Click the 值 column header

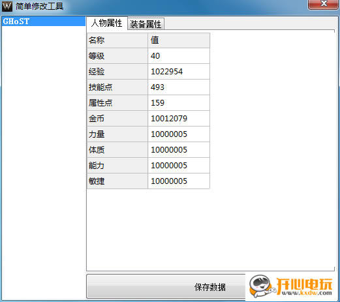tap(179, 40)
